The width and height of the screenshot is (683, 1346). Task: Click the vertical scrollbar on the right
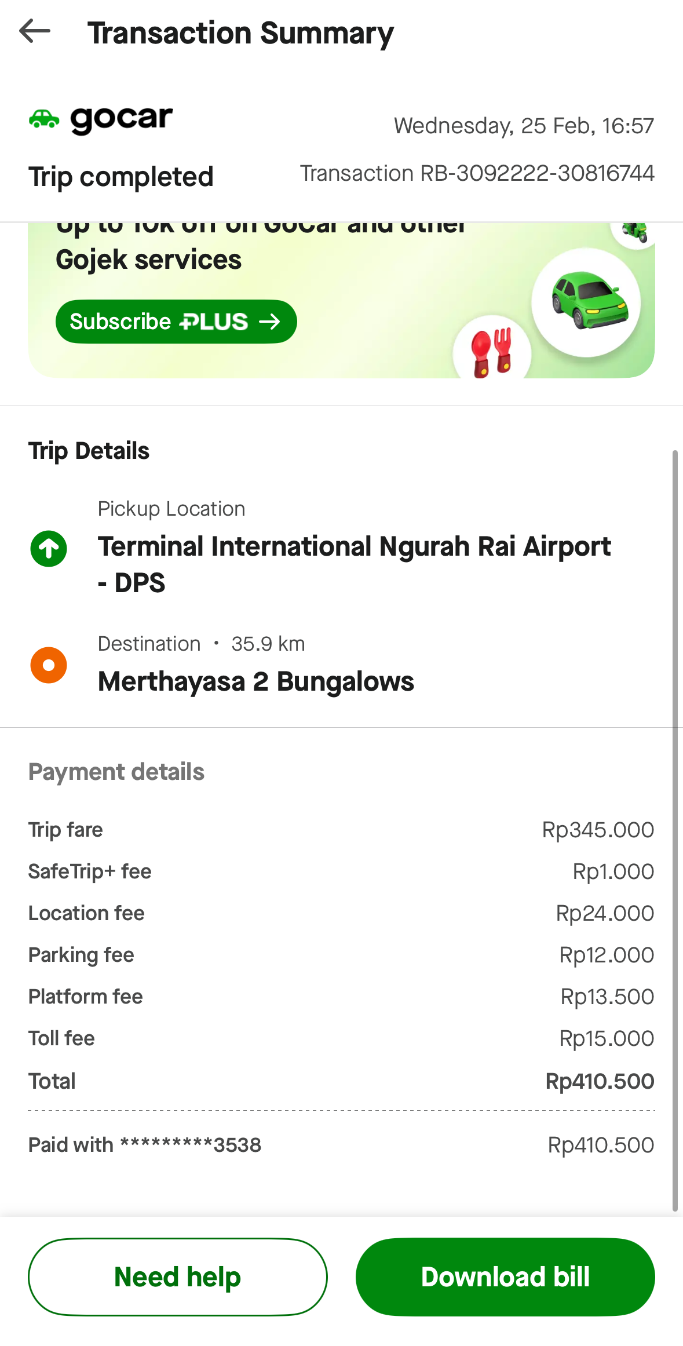674,829
